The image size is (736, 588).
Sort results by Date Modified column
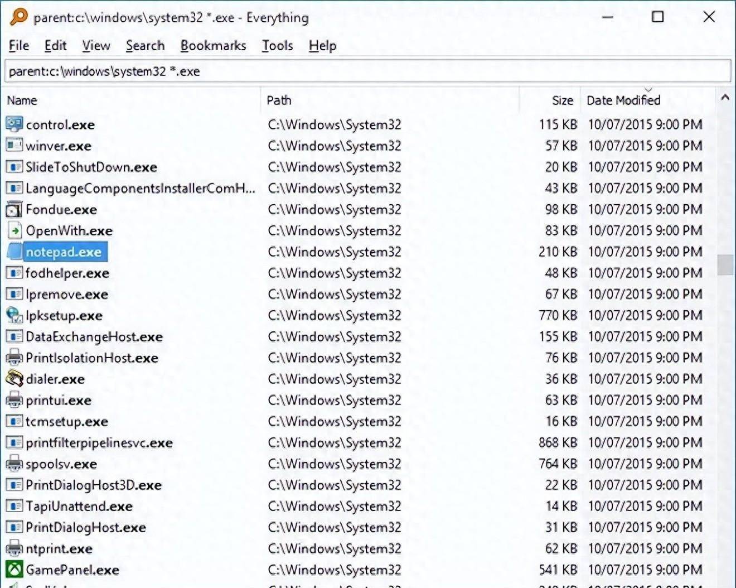coord(648,100)
